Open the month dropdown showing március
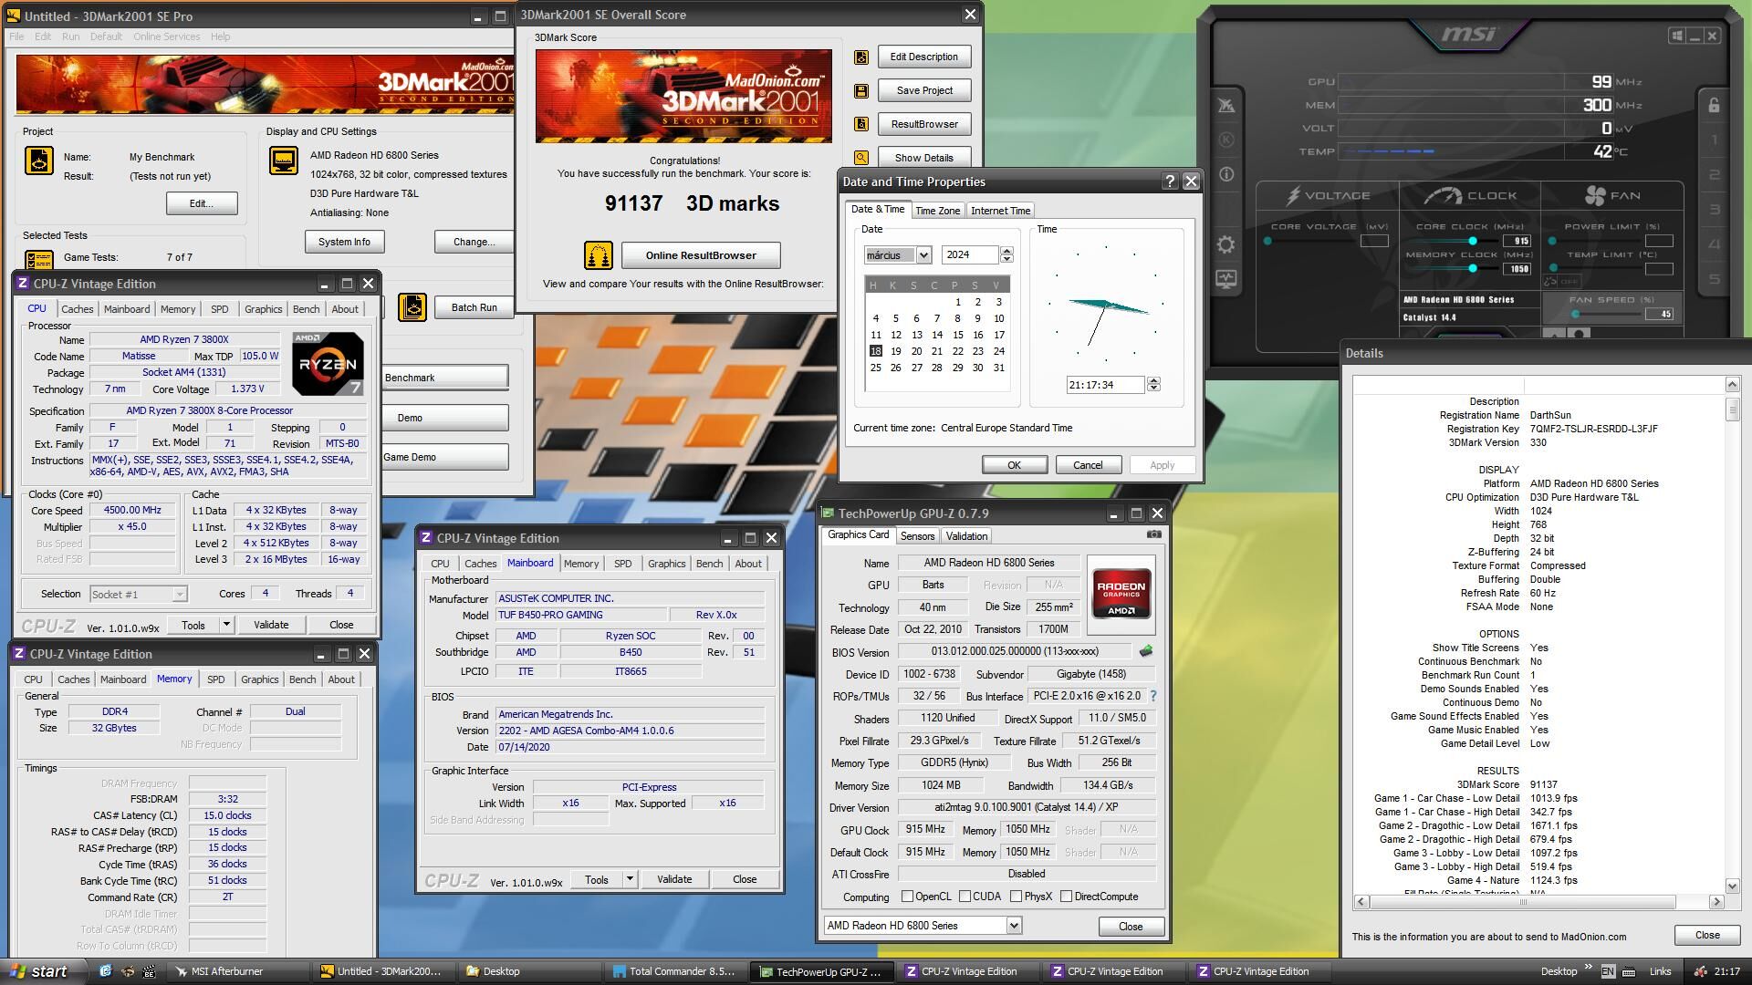 pos(923,255)
